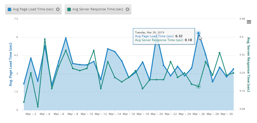
Task: Click the Mar - 2 x-axis label
Action: point(31,114)
